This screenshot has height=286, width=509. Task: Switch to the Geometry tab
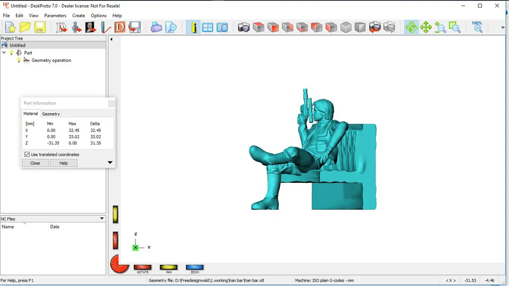(x=51, y=114)
